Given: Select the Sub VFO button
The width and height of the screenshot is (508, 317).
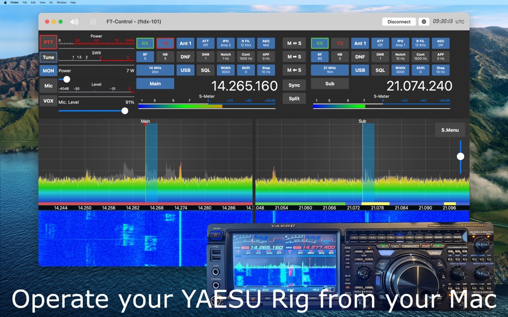Looking at the screenshot, I should [x=330, y=83].
